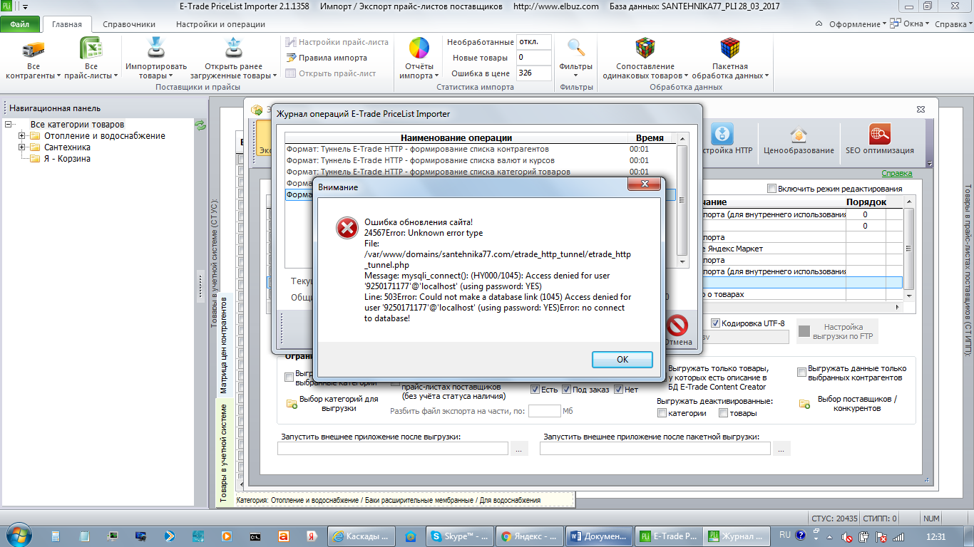The height and width of the screenshot is (547, 974).
Task: Click the Новые товары value field
Action: pyautogui.click(x=534, y=58)
